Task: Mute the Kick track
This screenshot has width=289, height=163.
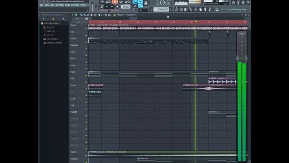Action: pos(86,35)
